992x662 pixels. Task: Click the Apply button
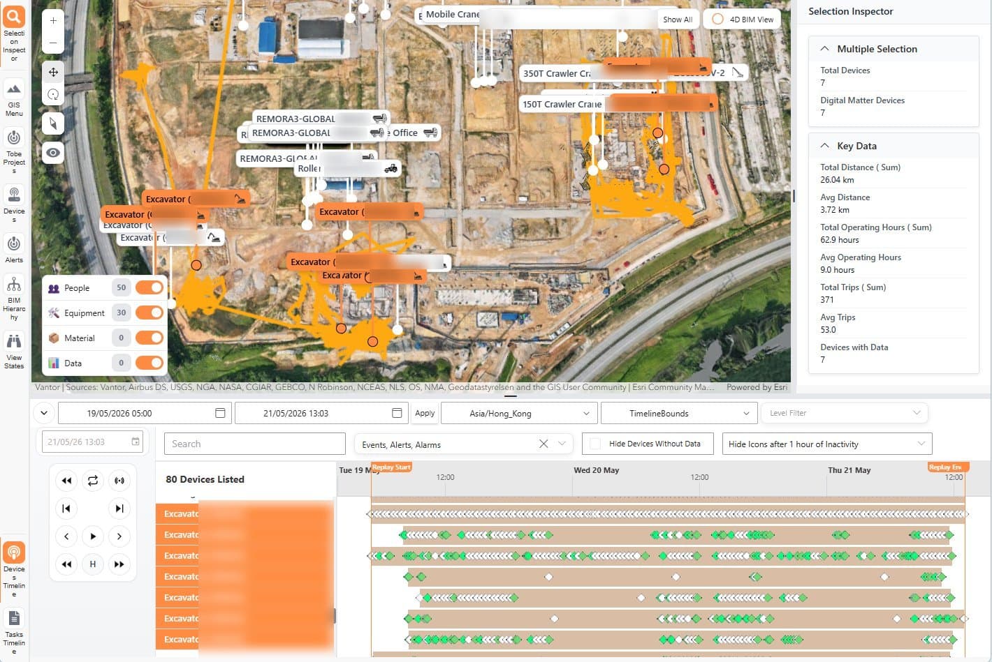coord(425,413)
